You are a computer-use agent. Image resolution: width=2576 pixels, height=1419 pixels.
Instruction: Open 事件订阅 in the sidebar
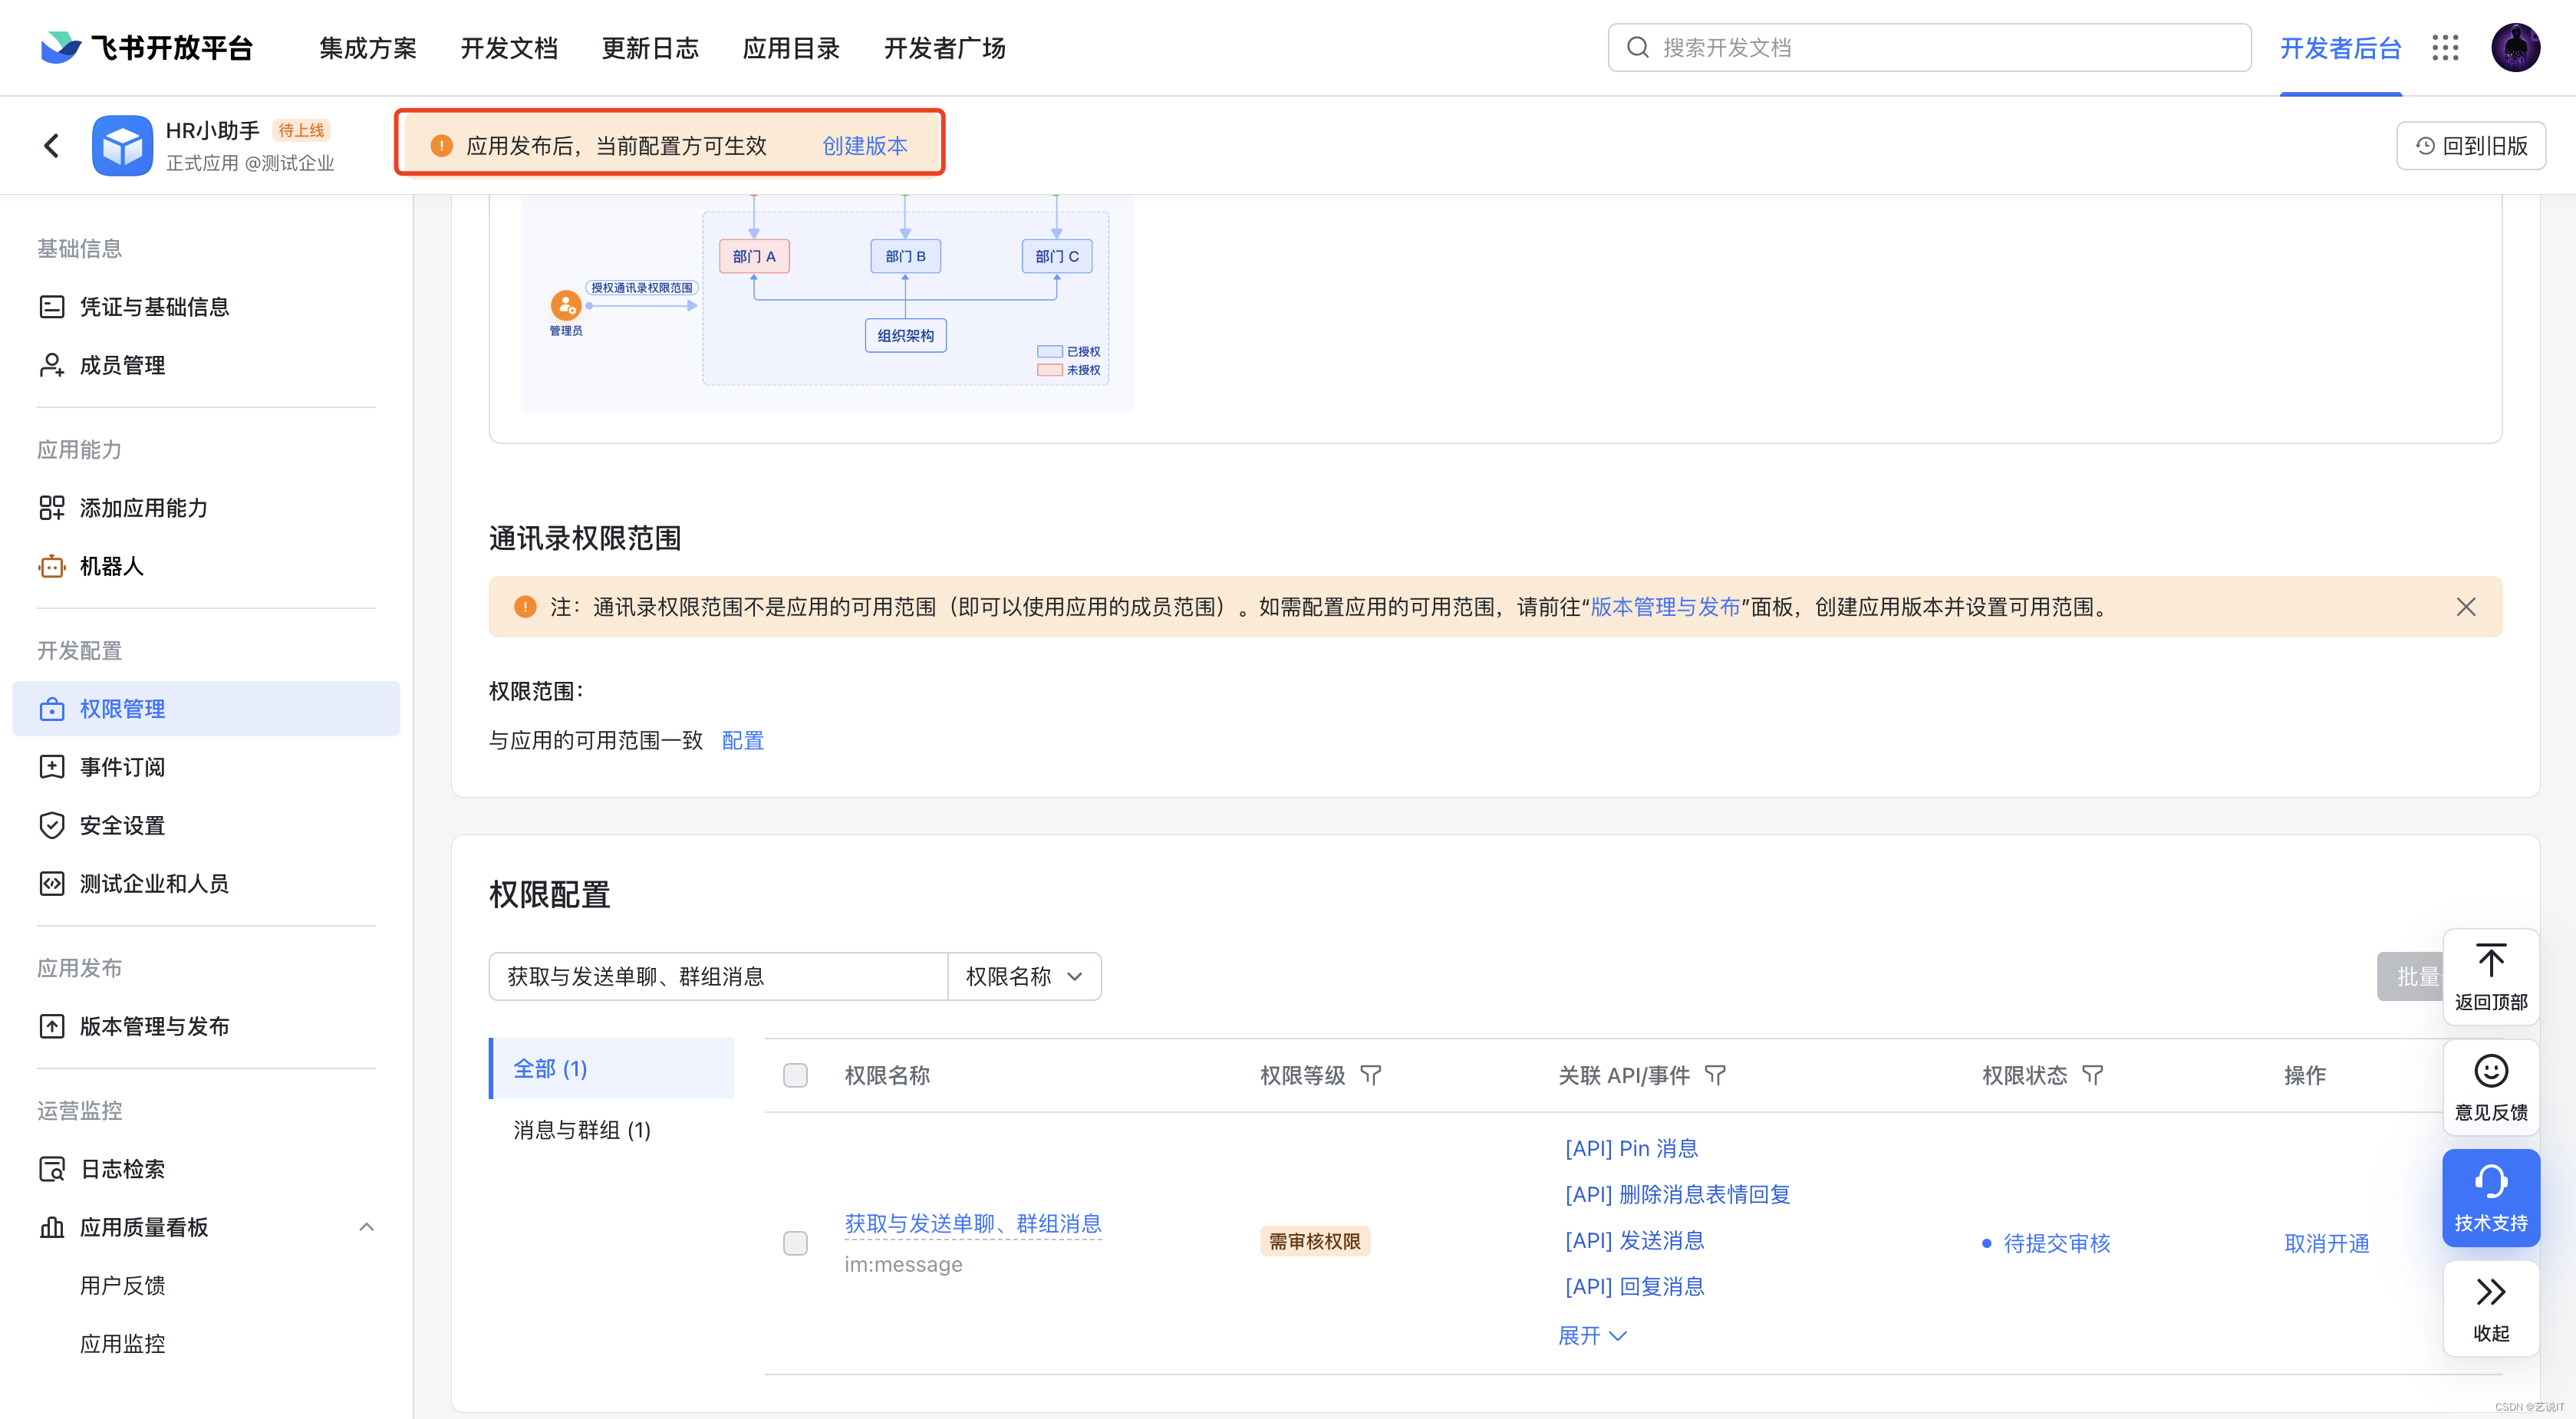click(122, 767)
